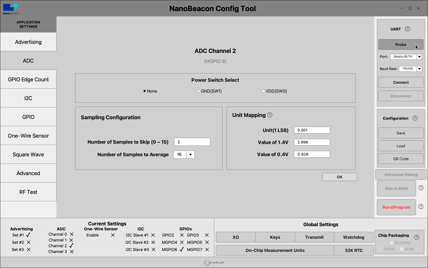
Task: Go to the GPIO settings tab
Action: point(28,117)
